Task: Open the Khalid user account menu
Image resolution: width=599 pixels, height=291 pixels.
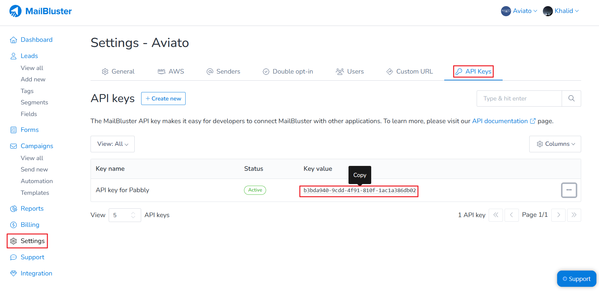Action: pyautogui.click(x=561, y=11)
